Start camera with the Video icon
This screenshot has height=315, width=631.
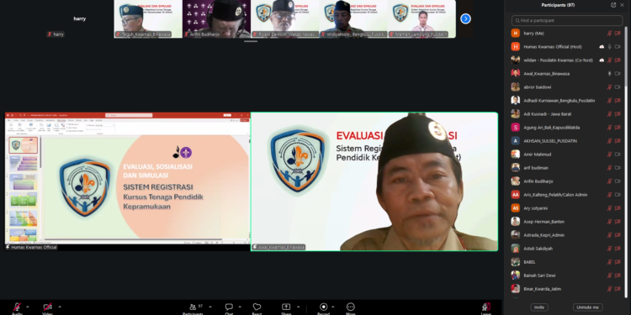(x=47, y=307)
